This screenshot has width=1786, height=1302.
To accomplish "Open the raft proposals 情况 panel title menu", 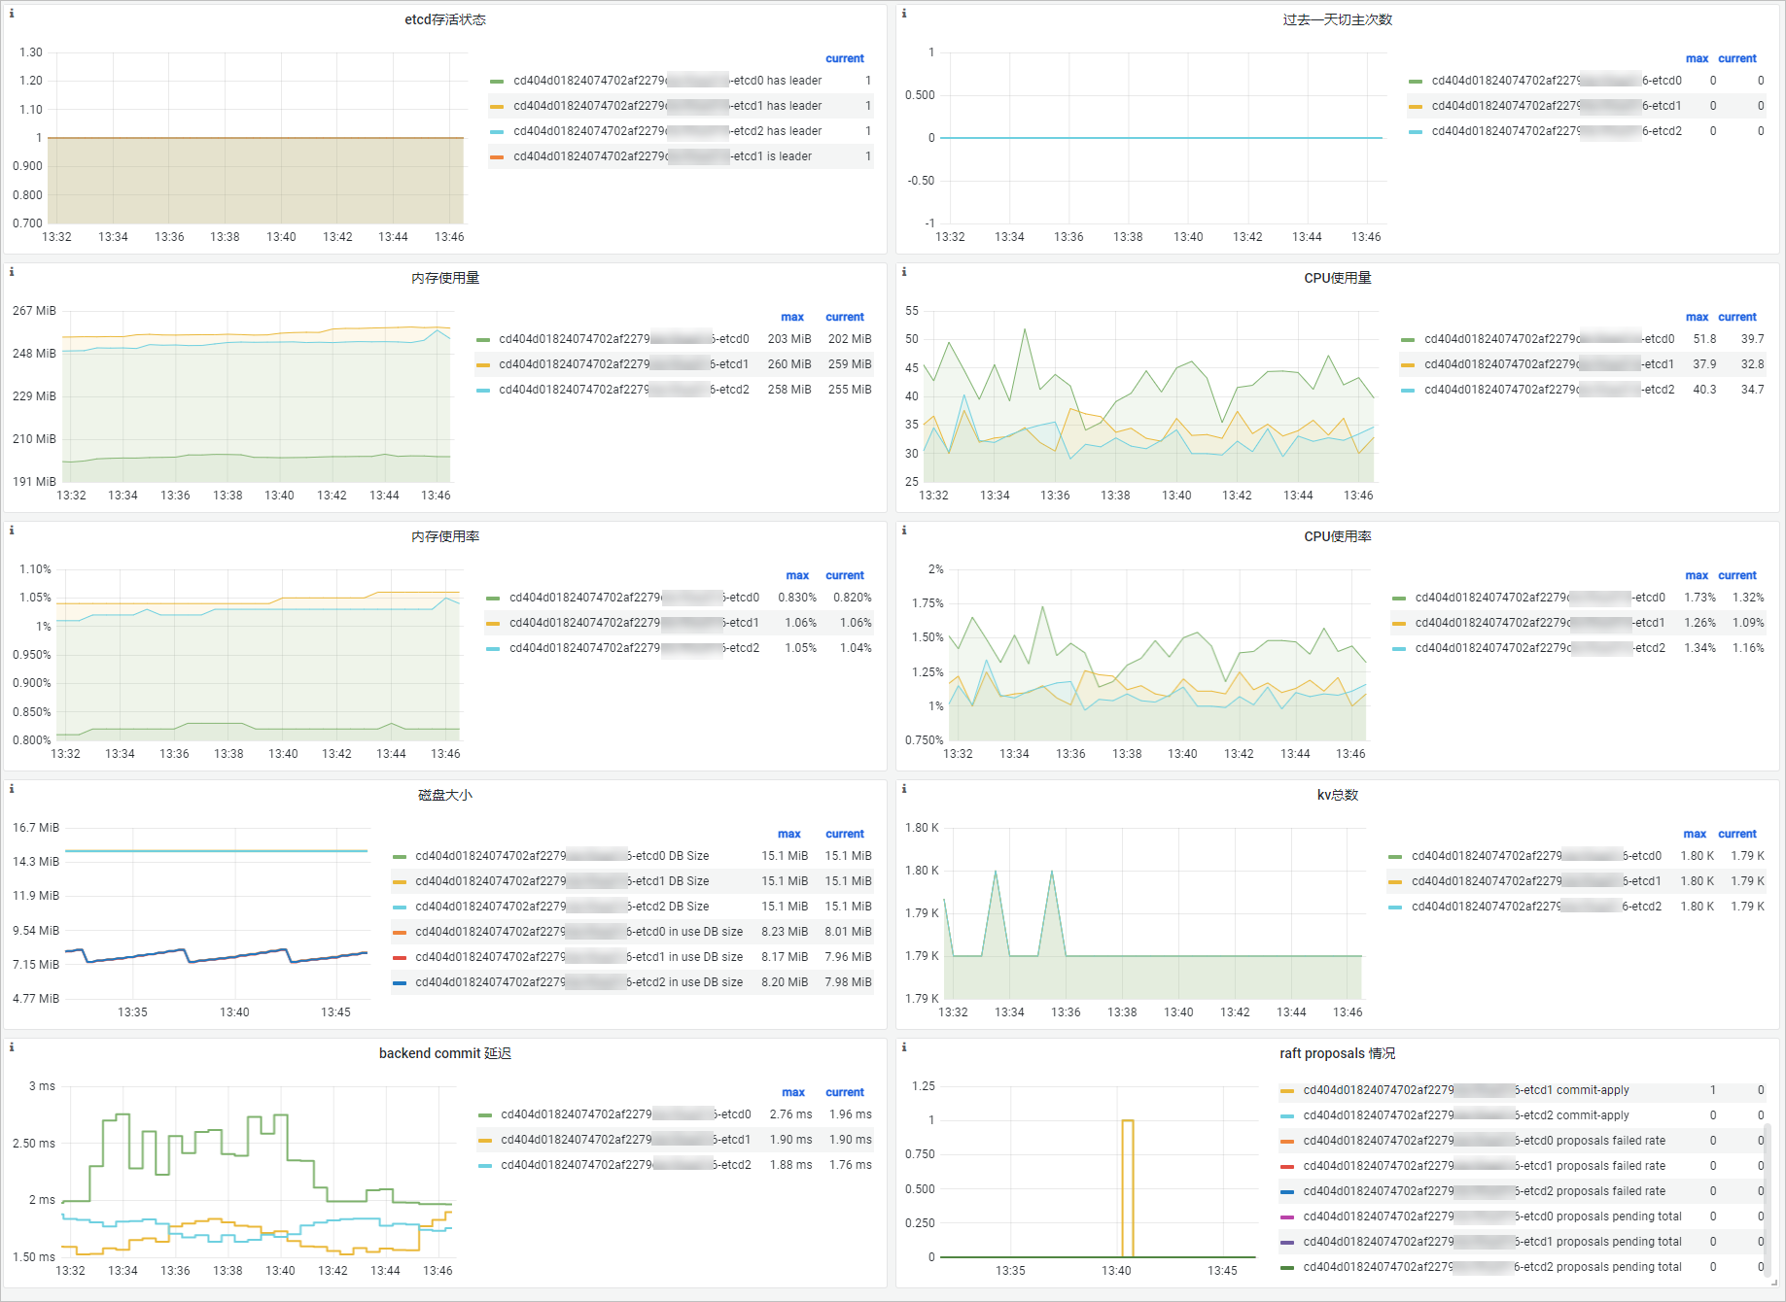I will [1338, 1053].
